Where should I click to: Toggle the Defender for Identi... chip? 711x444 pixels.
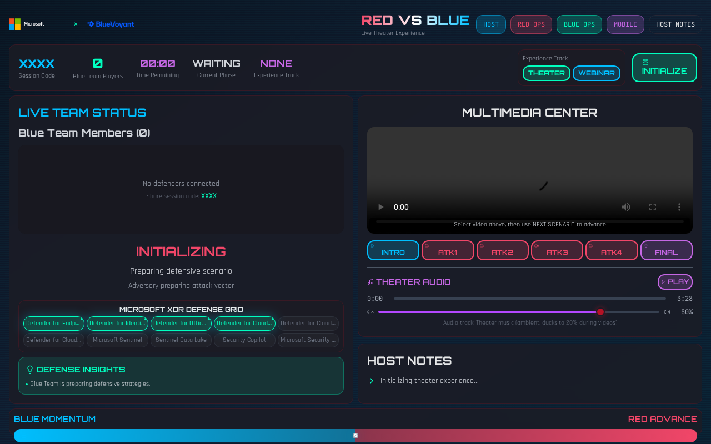click(x=117, y=324)
